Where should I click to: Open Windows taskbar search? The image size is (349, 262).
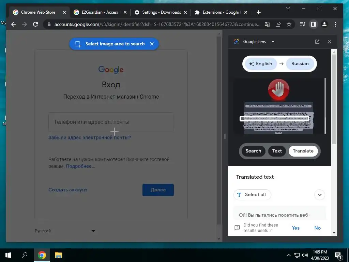tap(25, 255)
